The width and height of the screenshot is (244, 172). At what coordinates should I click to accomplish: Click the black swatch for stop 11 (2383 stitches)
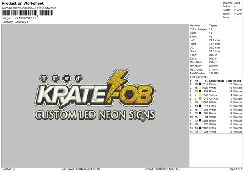(200, 120)
